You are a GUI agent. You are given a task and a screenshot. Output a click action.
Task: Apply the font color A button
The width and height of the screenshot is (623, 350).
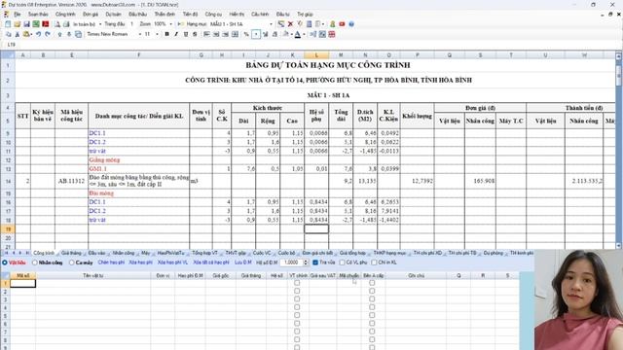coord(298,35)
